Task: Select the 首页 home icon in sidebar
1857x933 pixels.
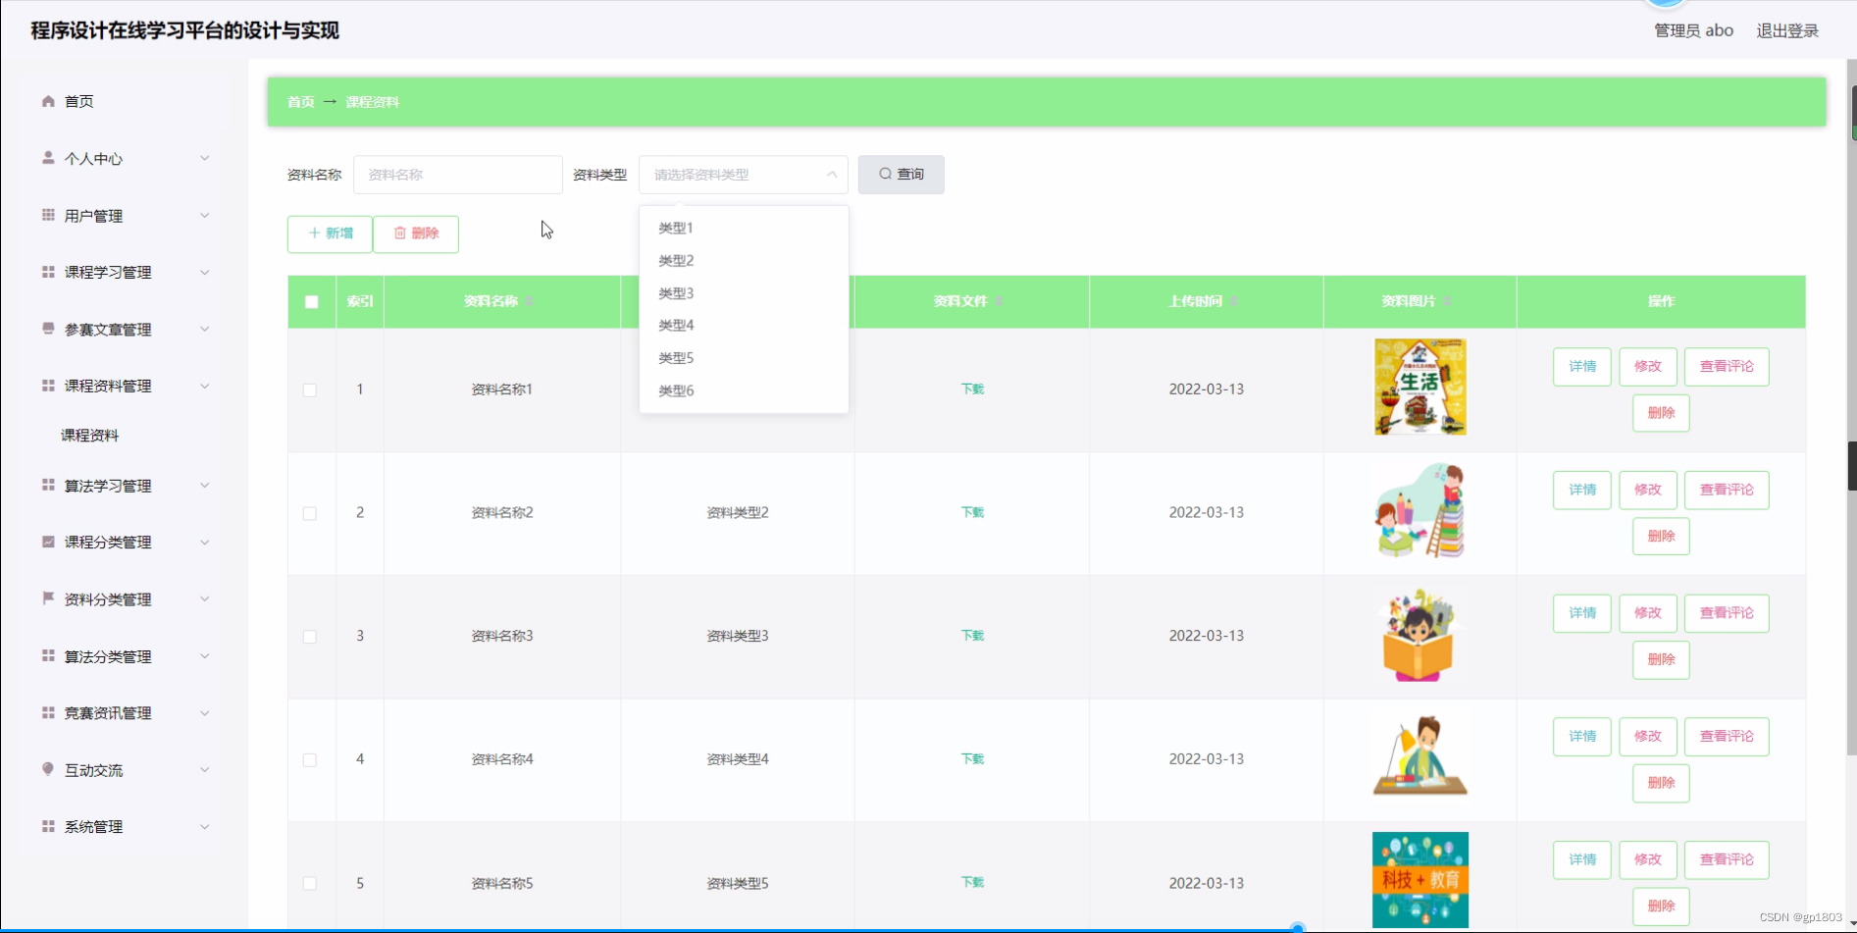Action: pyautogui.click(x=46, y=101)
